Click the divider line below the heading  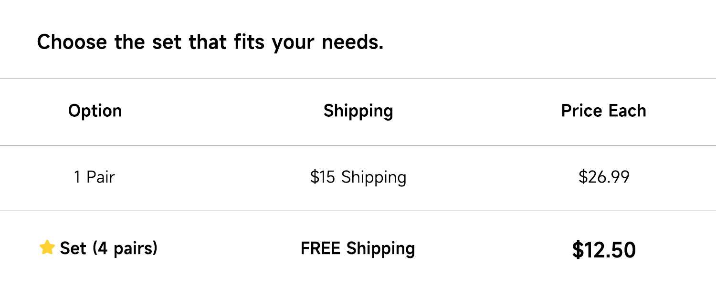pos(358,79)
